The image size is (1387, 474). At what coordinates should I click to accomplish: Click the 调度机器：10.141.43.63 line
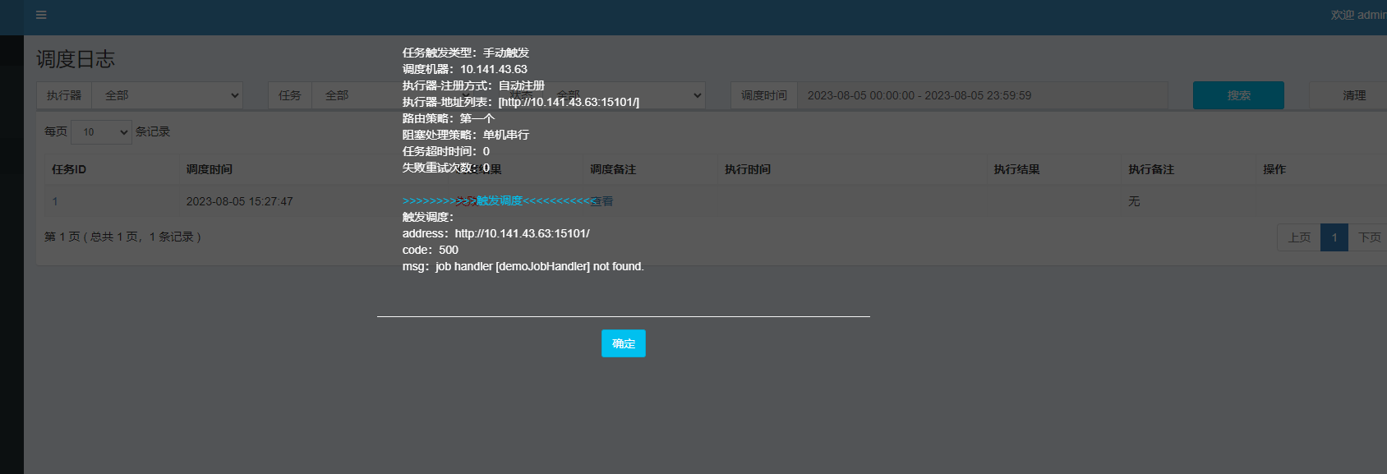(x=465, y=69)
